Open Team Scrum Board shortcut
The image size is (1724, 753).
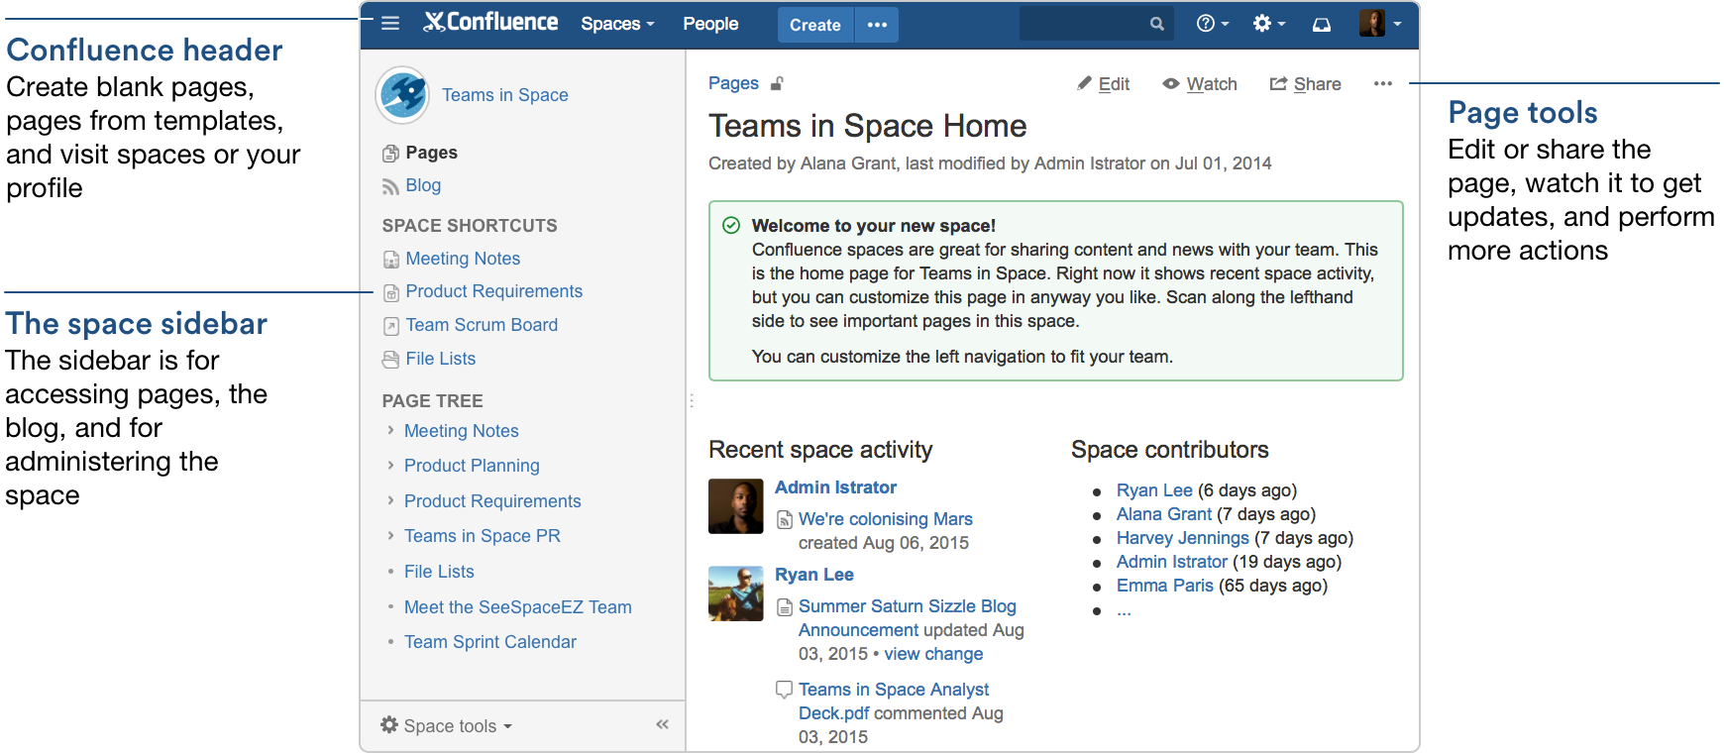tap(482, 325)
